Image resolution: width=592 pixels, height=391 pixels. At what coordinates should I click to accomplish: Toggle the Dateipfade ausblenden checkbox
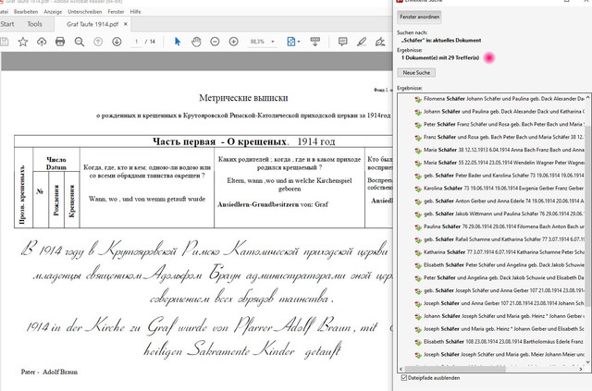pyautogui.click(x=403, y=377)
